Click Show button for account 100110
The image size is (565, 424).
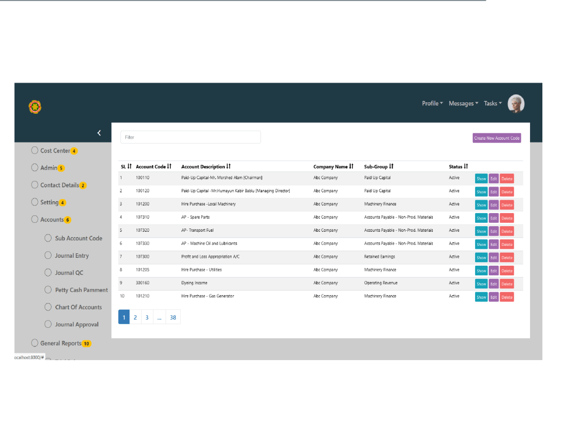click(x=481, y=179)
